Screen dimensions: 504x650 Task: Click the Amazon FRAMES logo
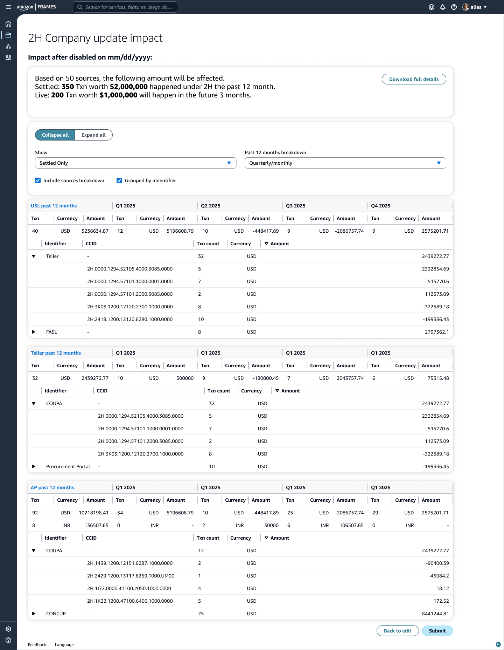tap(36, 7)
